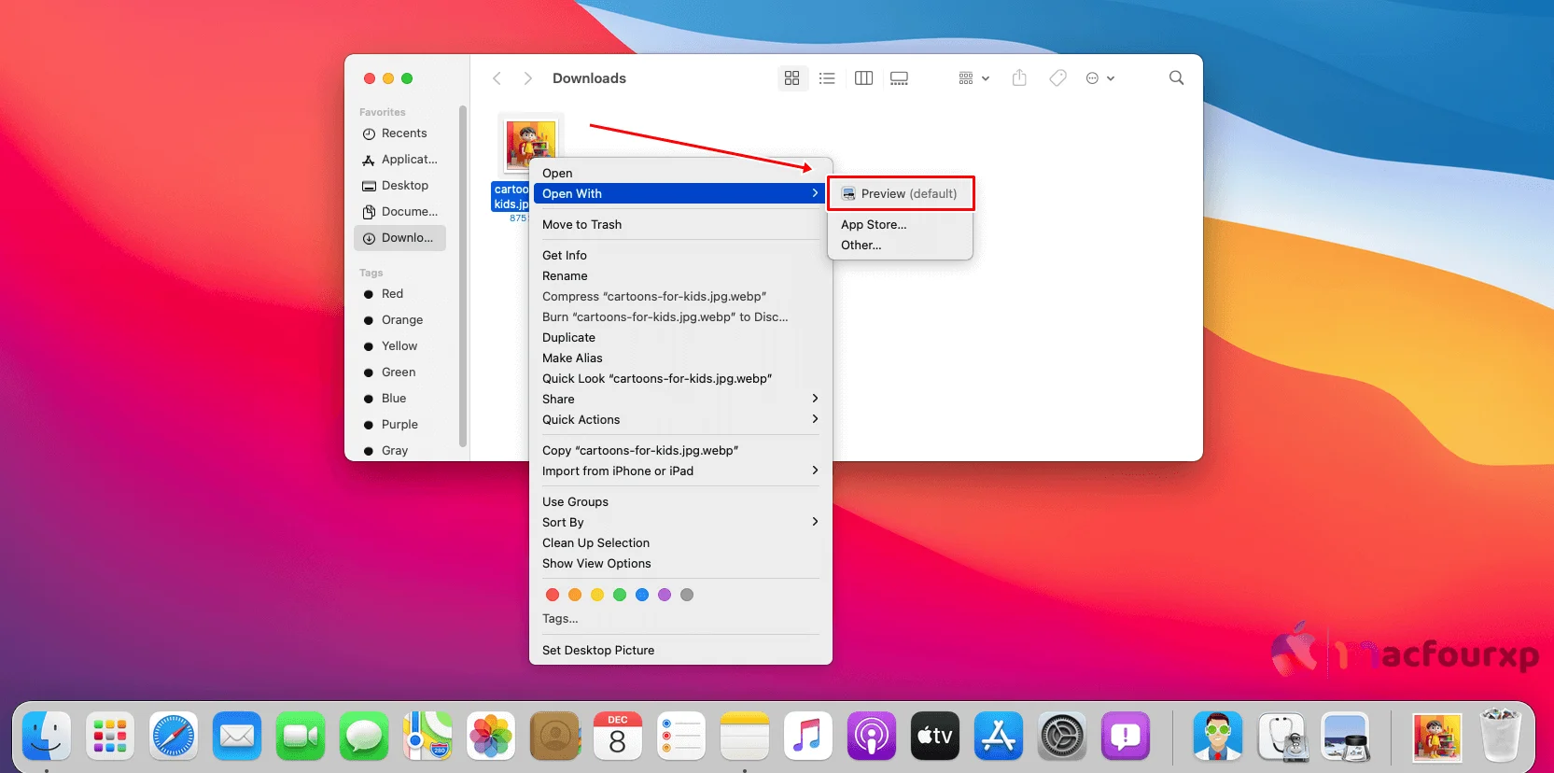Screen dimensions: 1554x773
Task: Choose Duplicate in context menu
Action: point(680,337)
